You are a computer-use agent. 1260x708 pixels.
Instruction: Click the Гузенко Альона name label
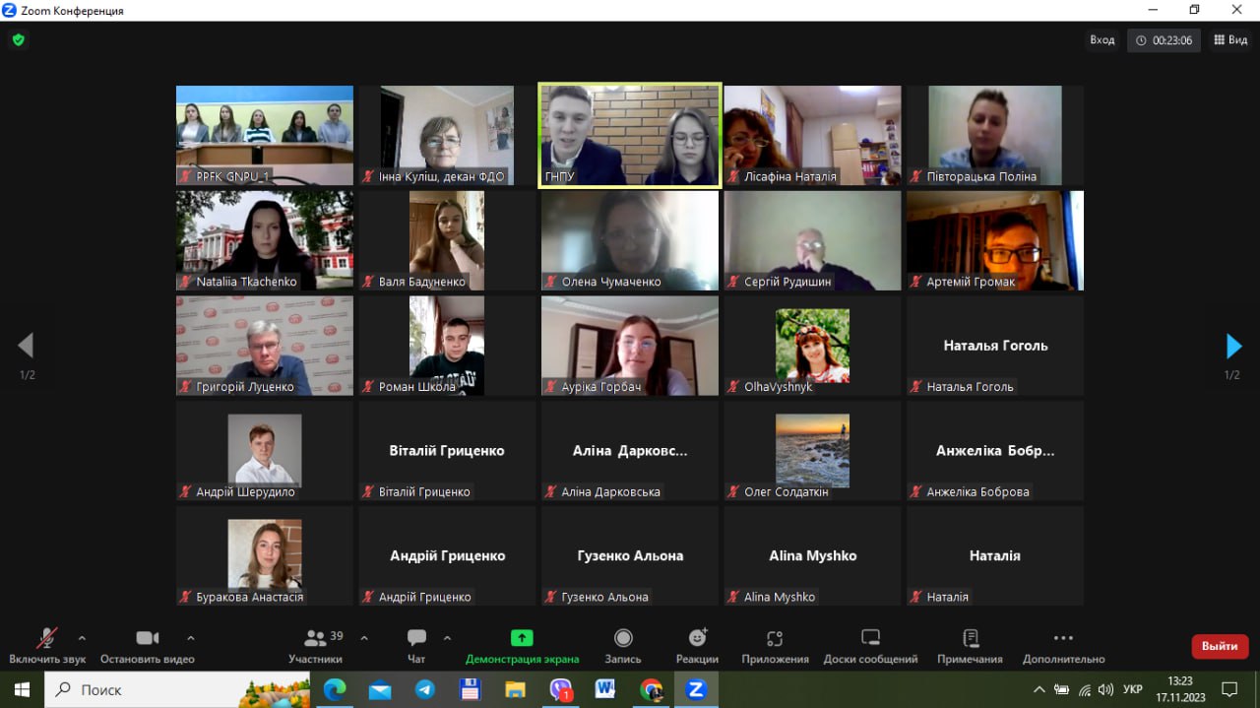click(604, 598)
